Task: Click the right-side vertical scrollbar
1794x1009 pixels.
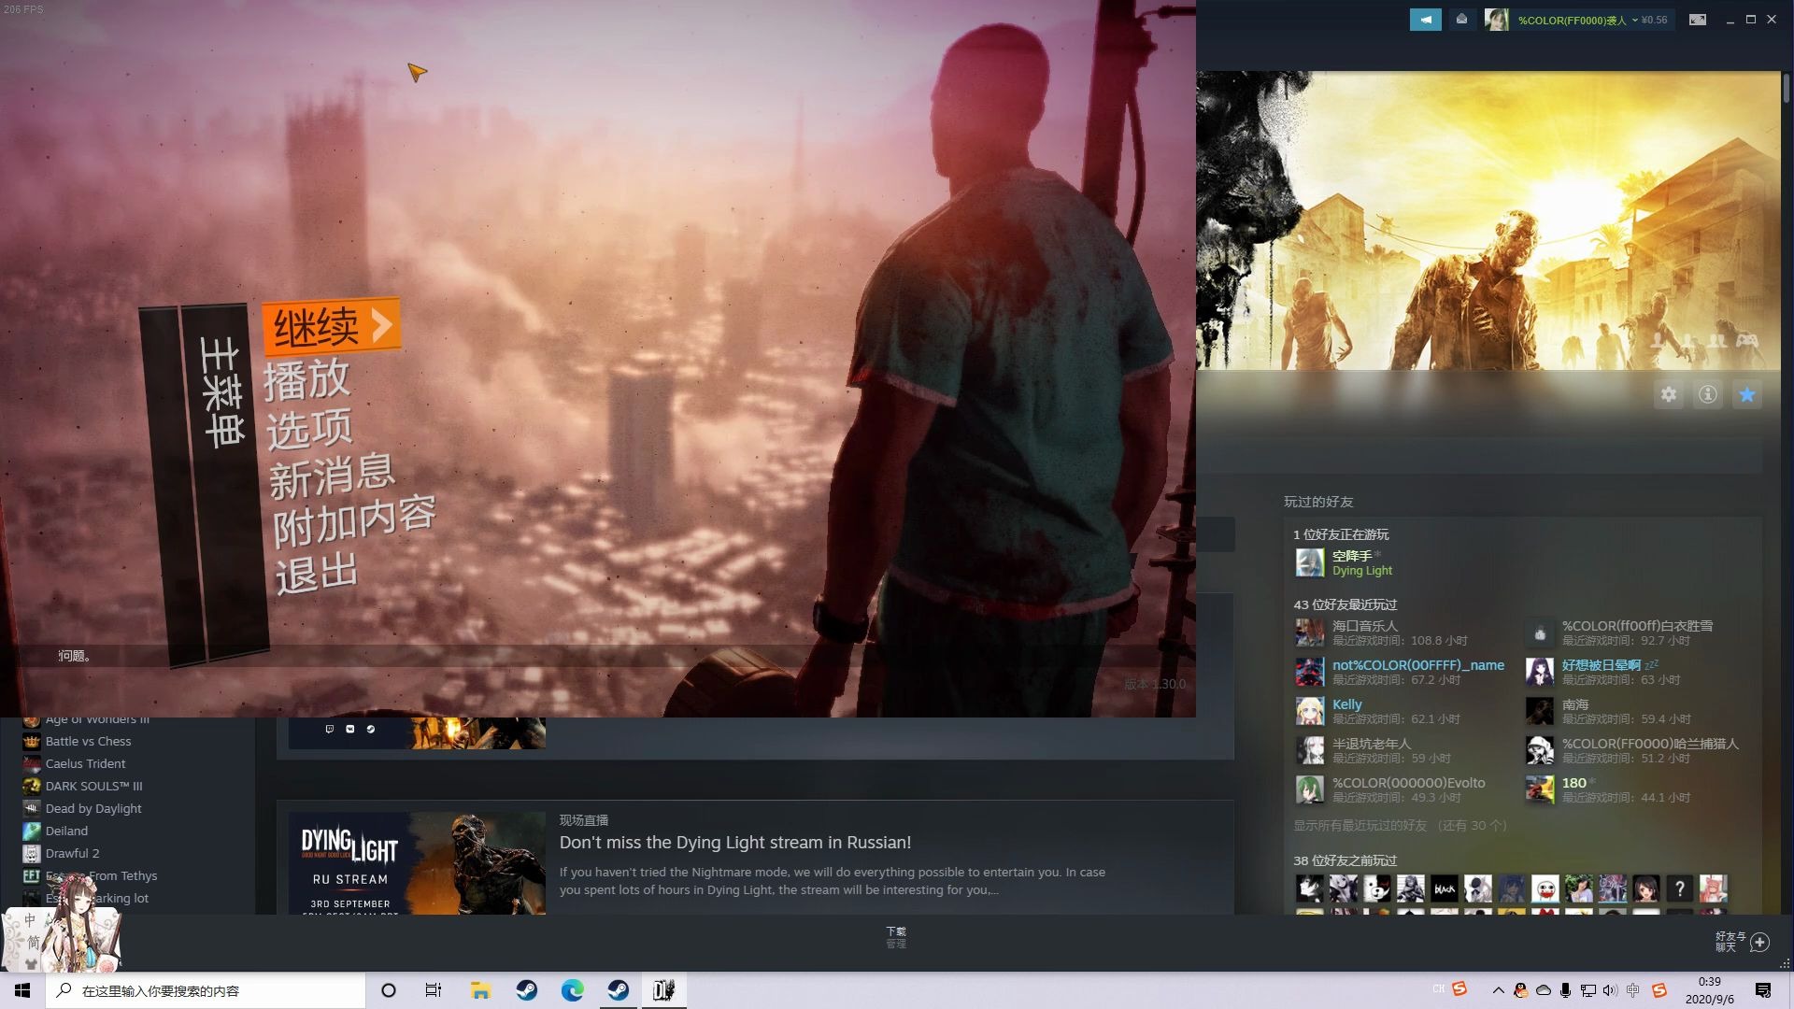Action: (x=1786, y=89)
